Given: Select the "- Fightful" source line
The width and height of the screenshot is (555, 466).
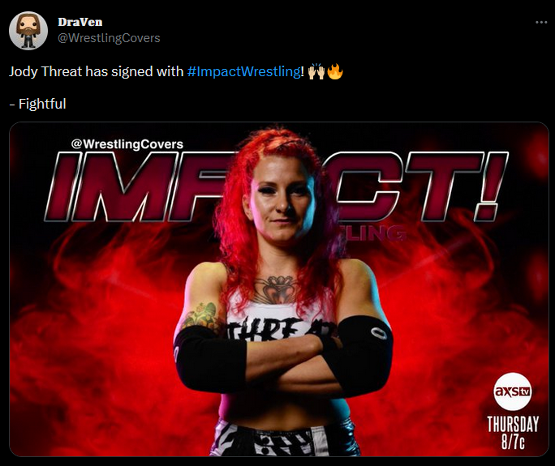Looking at the screenshot, I should coord(37,104).
